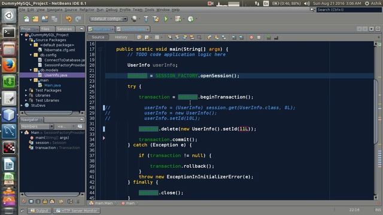383x215 pixels.
Task: Click the Clean and Build icon
Action: 156,19
